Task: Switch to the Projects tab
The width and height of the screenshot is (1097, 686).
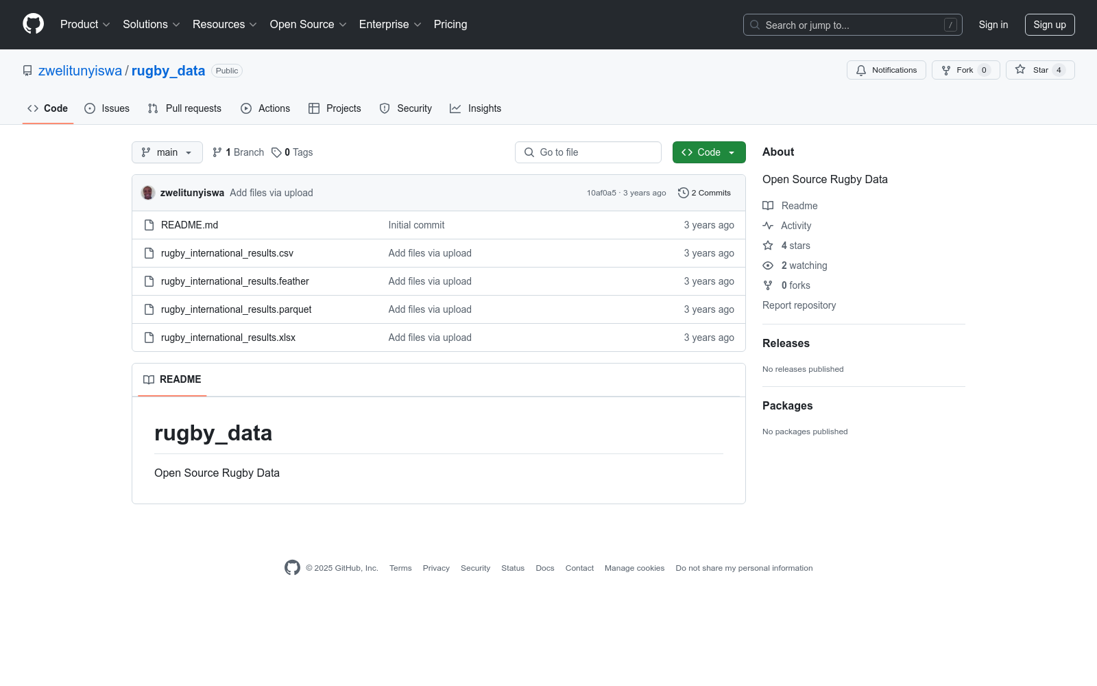Action: [335, 108]
